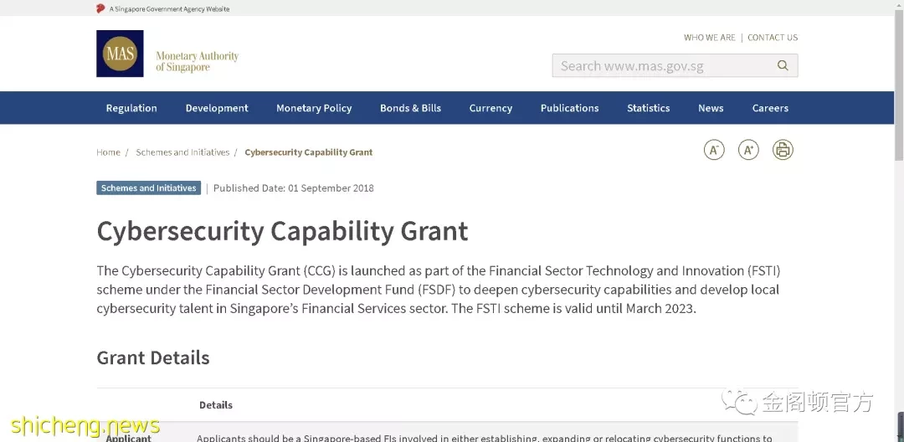Go to the News section
Image resolution: width=904 pixels, height=442 pixels.
coord(711,108)
